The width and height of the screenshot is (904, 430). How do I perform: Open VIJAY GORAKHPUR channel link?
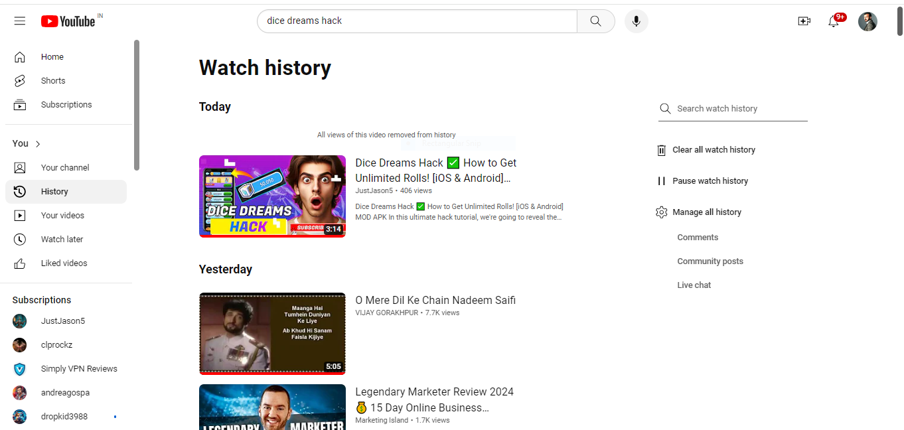(387, 313)
